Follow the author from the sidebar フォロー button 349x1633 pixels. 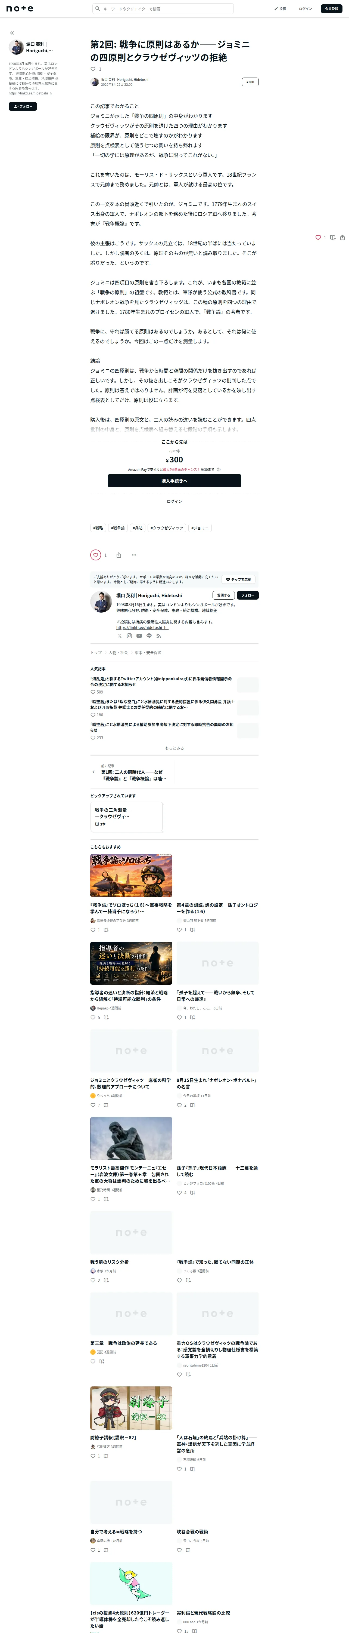coord(23,106)
